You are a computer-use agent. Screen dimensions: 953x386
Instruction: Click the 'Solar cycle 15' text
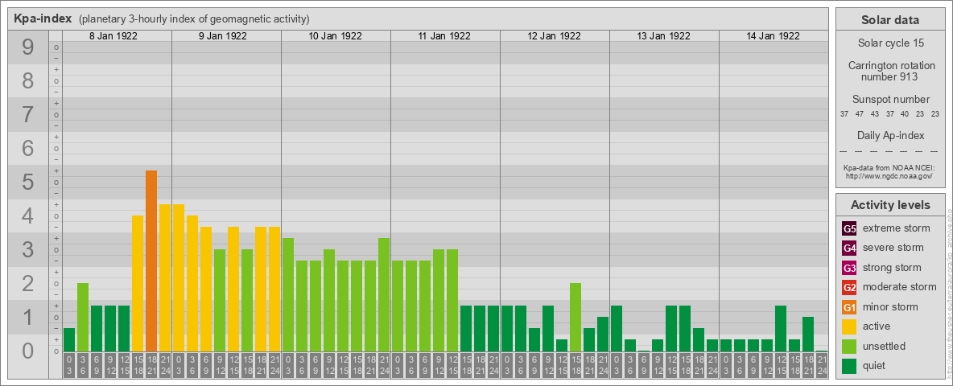click(889, 43)
